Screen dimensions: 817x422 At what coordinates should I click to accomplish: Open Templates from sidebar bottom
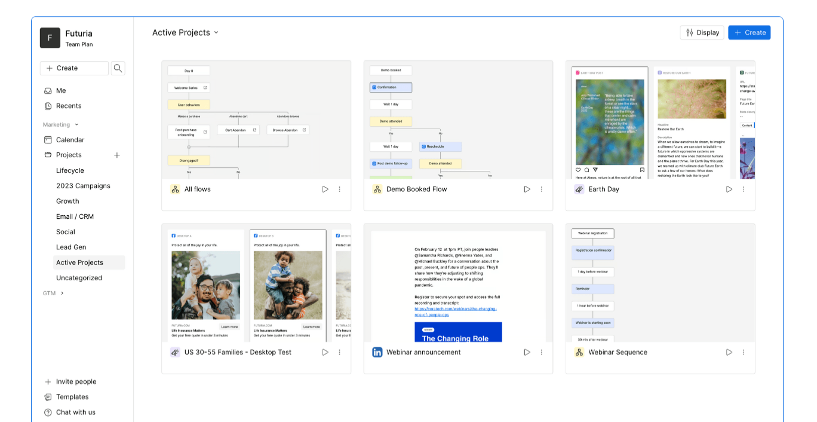[72, 397]
